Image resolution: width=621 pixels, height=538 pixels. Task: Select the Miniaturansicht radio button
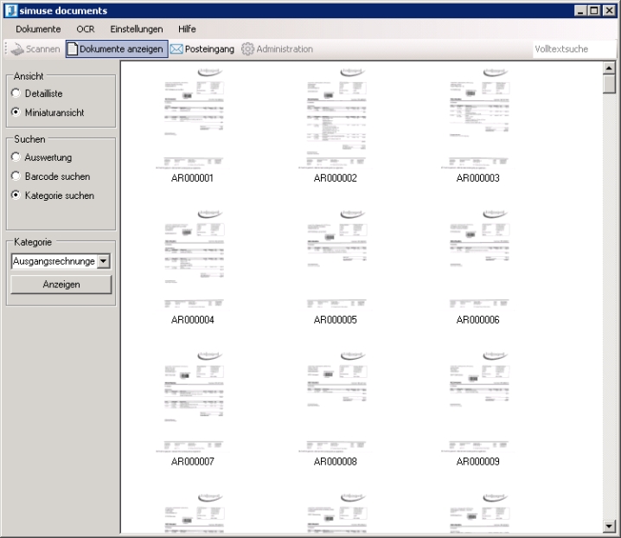[x=16, y=112]
